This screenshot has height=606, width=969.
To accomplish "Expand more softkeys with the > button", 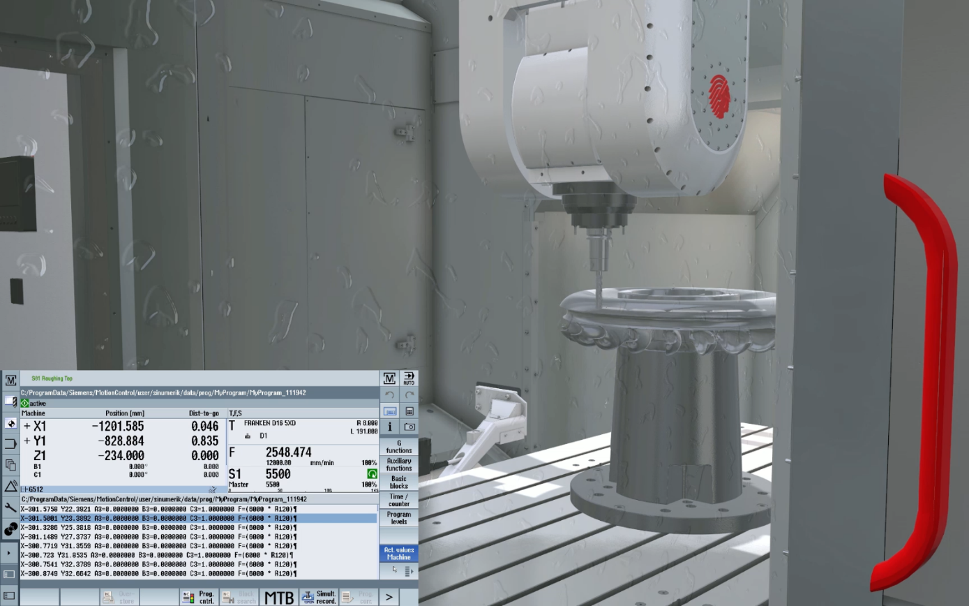I will [x=389, y=597].
